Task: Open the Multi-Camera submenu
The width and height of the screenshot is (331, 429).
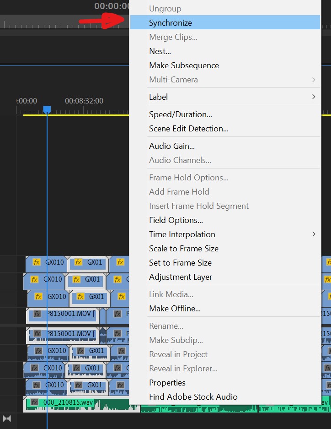Action: 173,79
